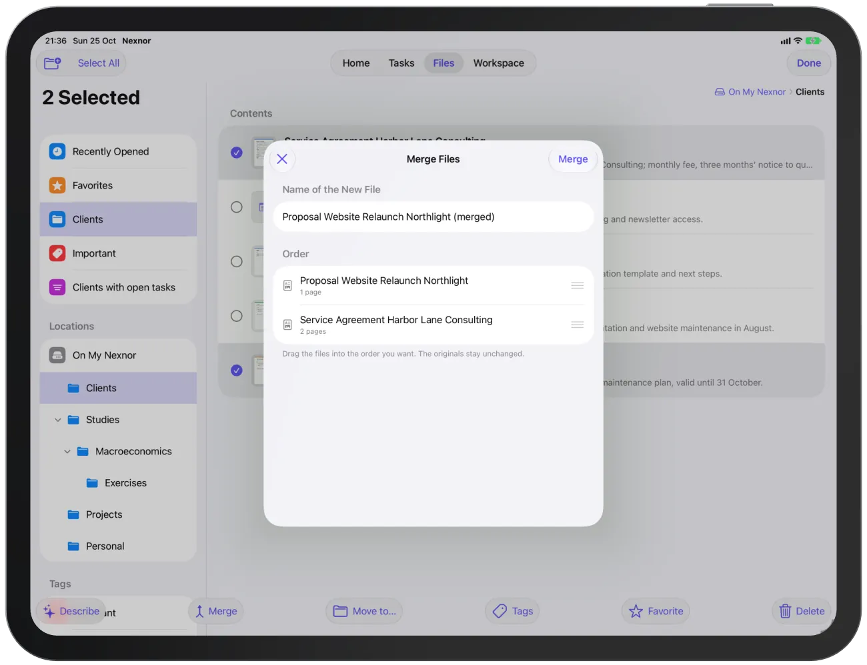Image resolution: width=867 pixels, height=665 pixels.
Task: Tap Select All
Action: click(99, 63)
